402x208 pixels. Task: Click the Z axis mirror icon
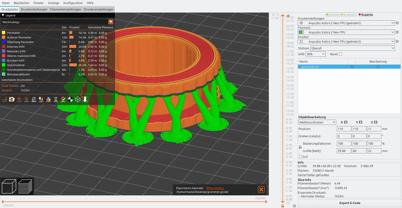point(376,122)
